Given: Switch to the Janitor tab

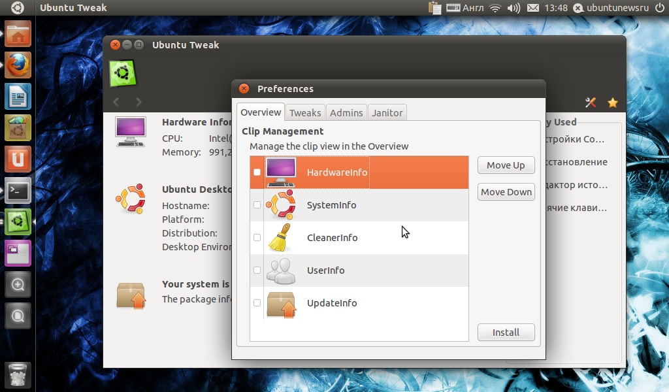Looking at the screenshot, I should (x=387, y=112).
